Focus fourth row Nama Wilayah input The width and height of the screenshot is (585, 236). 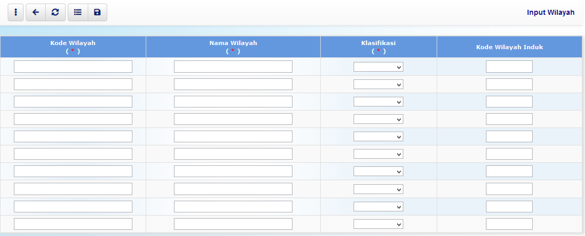tap(233, 119)
